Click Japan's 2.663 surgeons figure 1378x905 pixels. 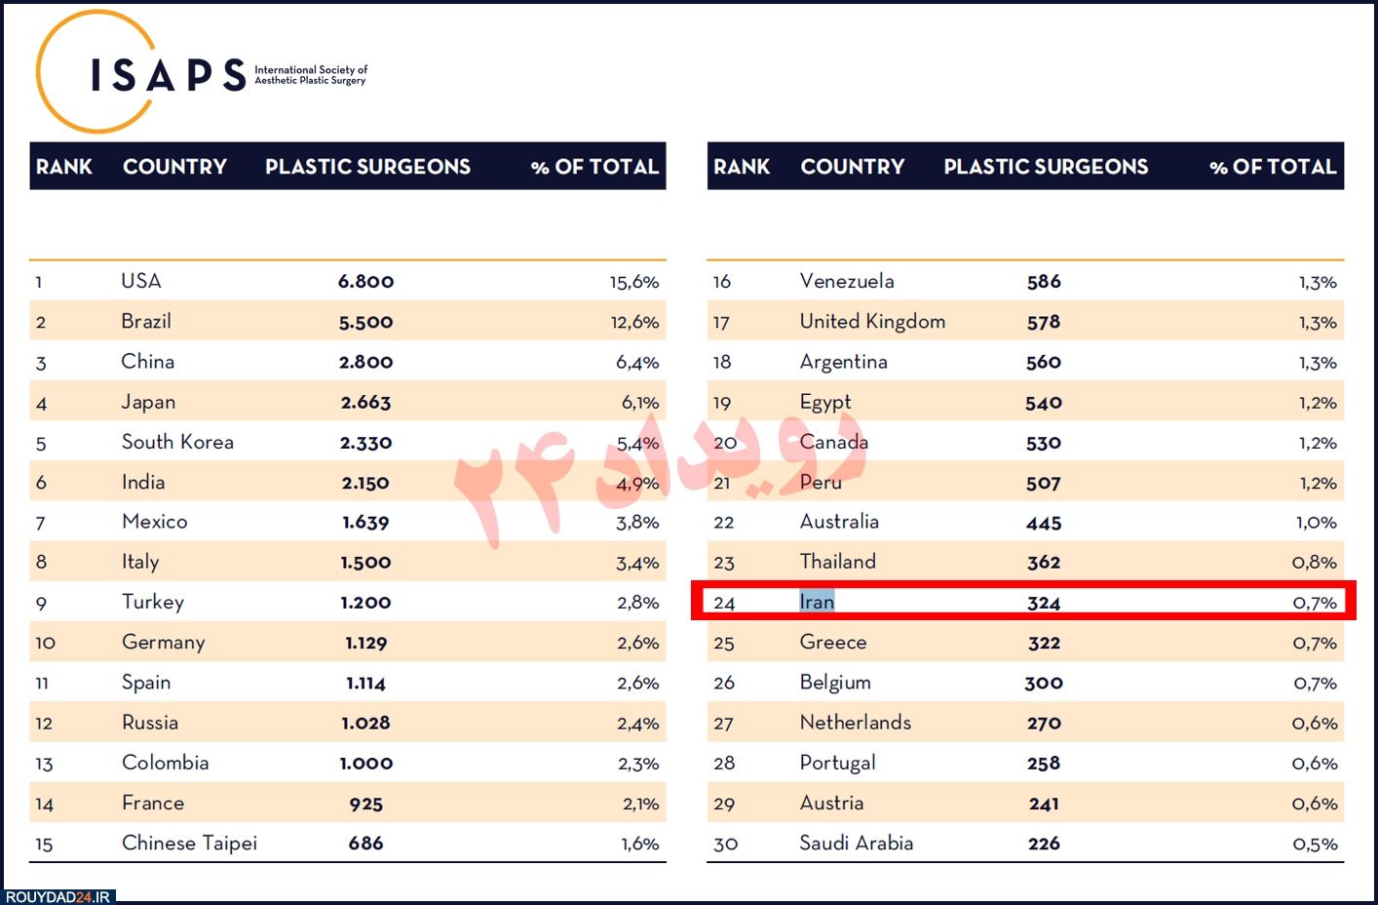coord(365,402)
